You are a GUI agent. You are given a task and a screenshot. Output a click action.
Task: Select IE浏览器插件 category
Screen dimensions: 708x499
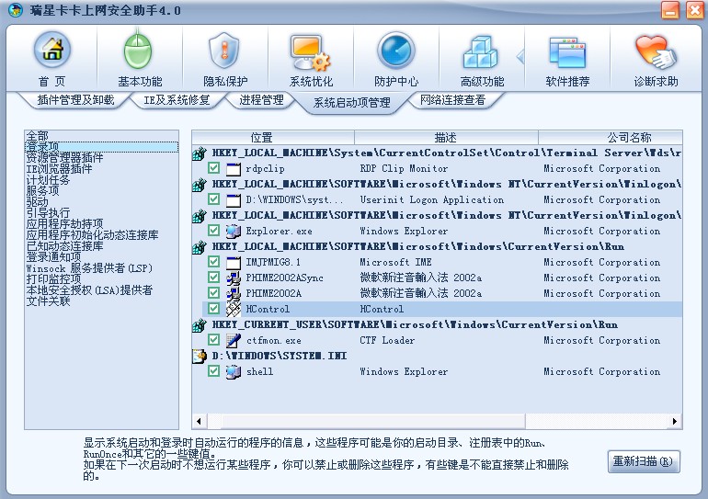59,169
